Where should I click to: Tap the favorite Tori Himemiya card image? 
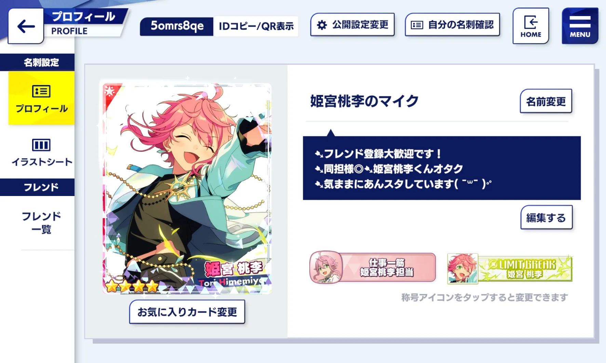tap(187, 188)
